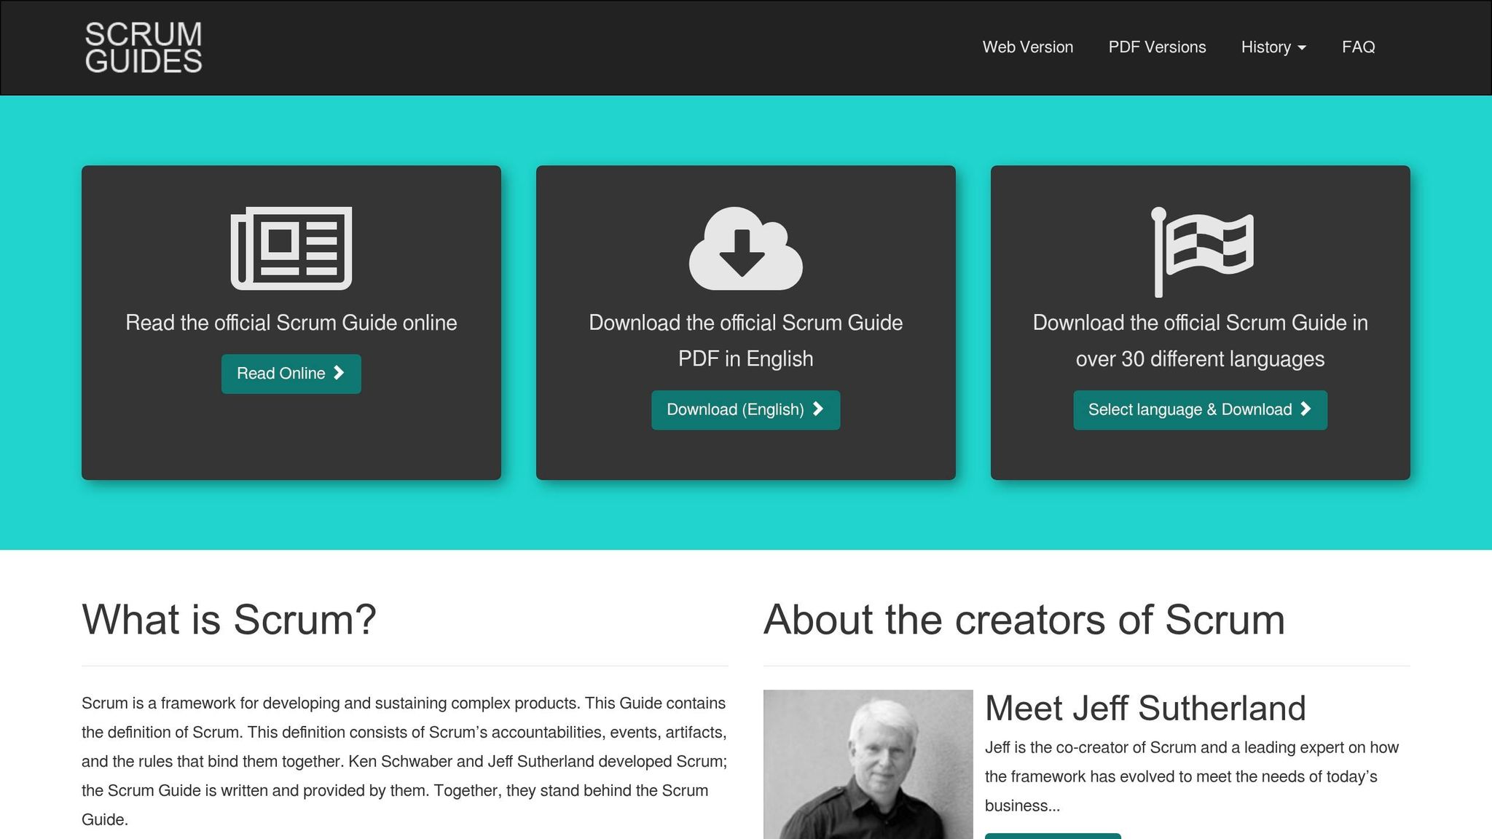This screenshot has width=1492, height=839.
Task: Click the chevron on Select language button
Action: tap(1305, 409)
